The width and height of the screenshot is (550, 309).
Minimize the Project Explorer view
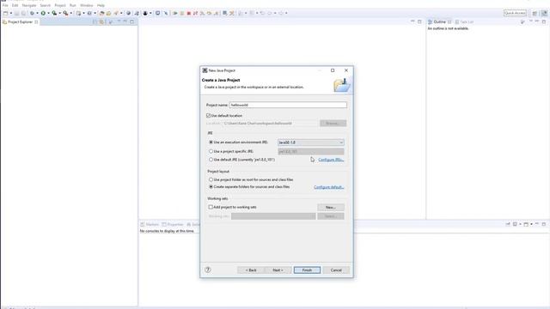(125, 21)
